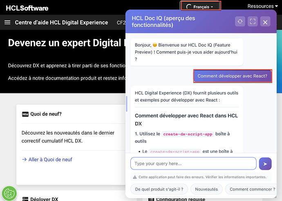Click 'Centre d'aide HCL Digital Experience' title
This screenshot has width=282, height=201.
pos(61,22)
